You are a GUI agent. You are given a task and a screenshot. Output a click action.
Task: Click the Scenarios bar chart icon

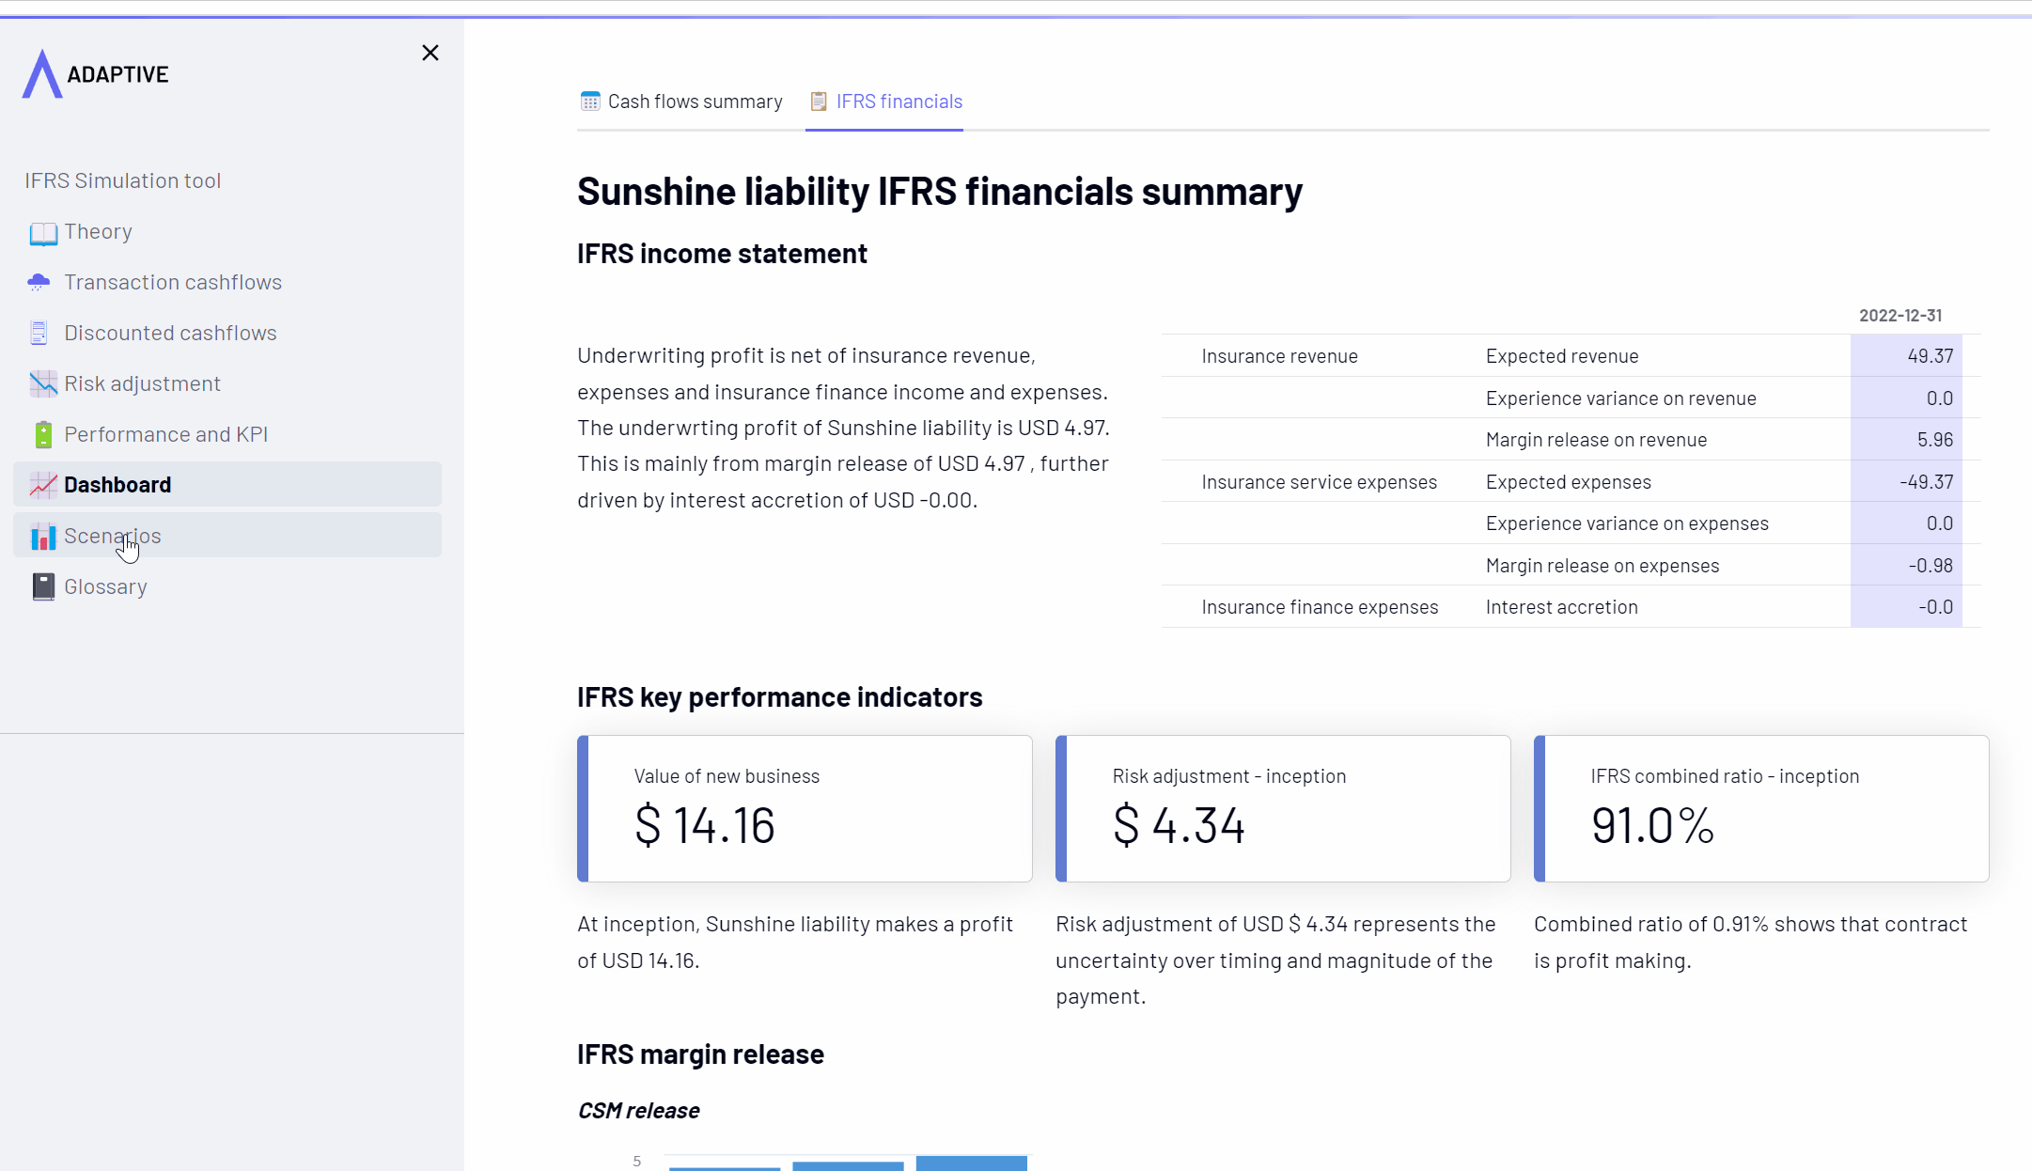42,537
